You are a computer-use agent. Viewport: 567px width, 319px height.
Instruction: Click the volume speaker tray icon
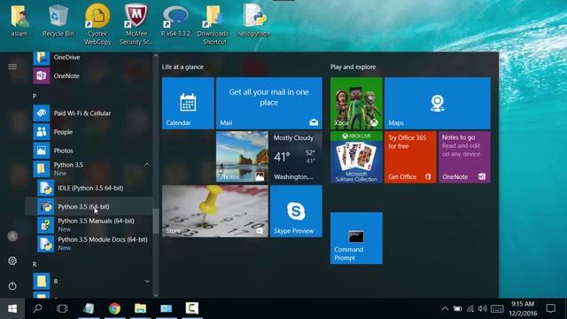[482, 309]
